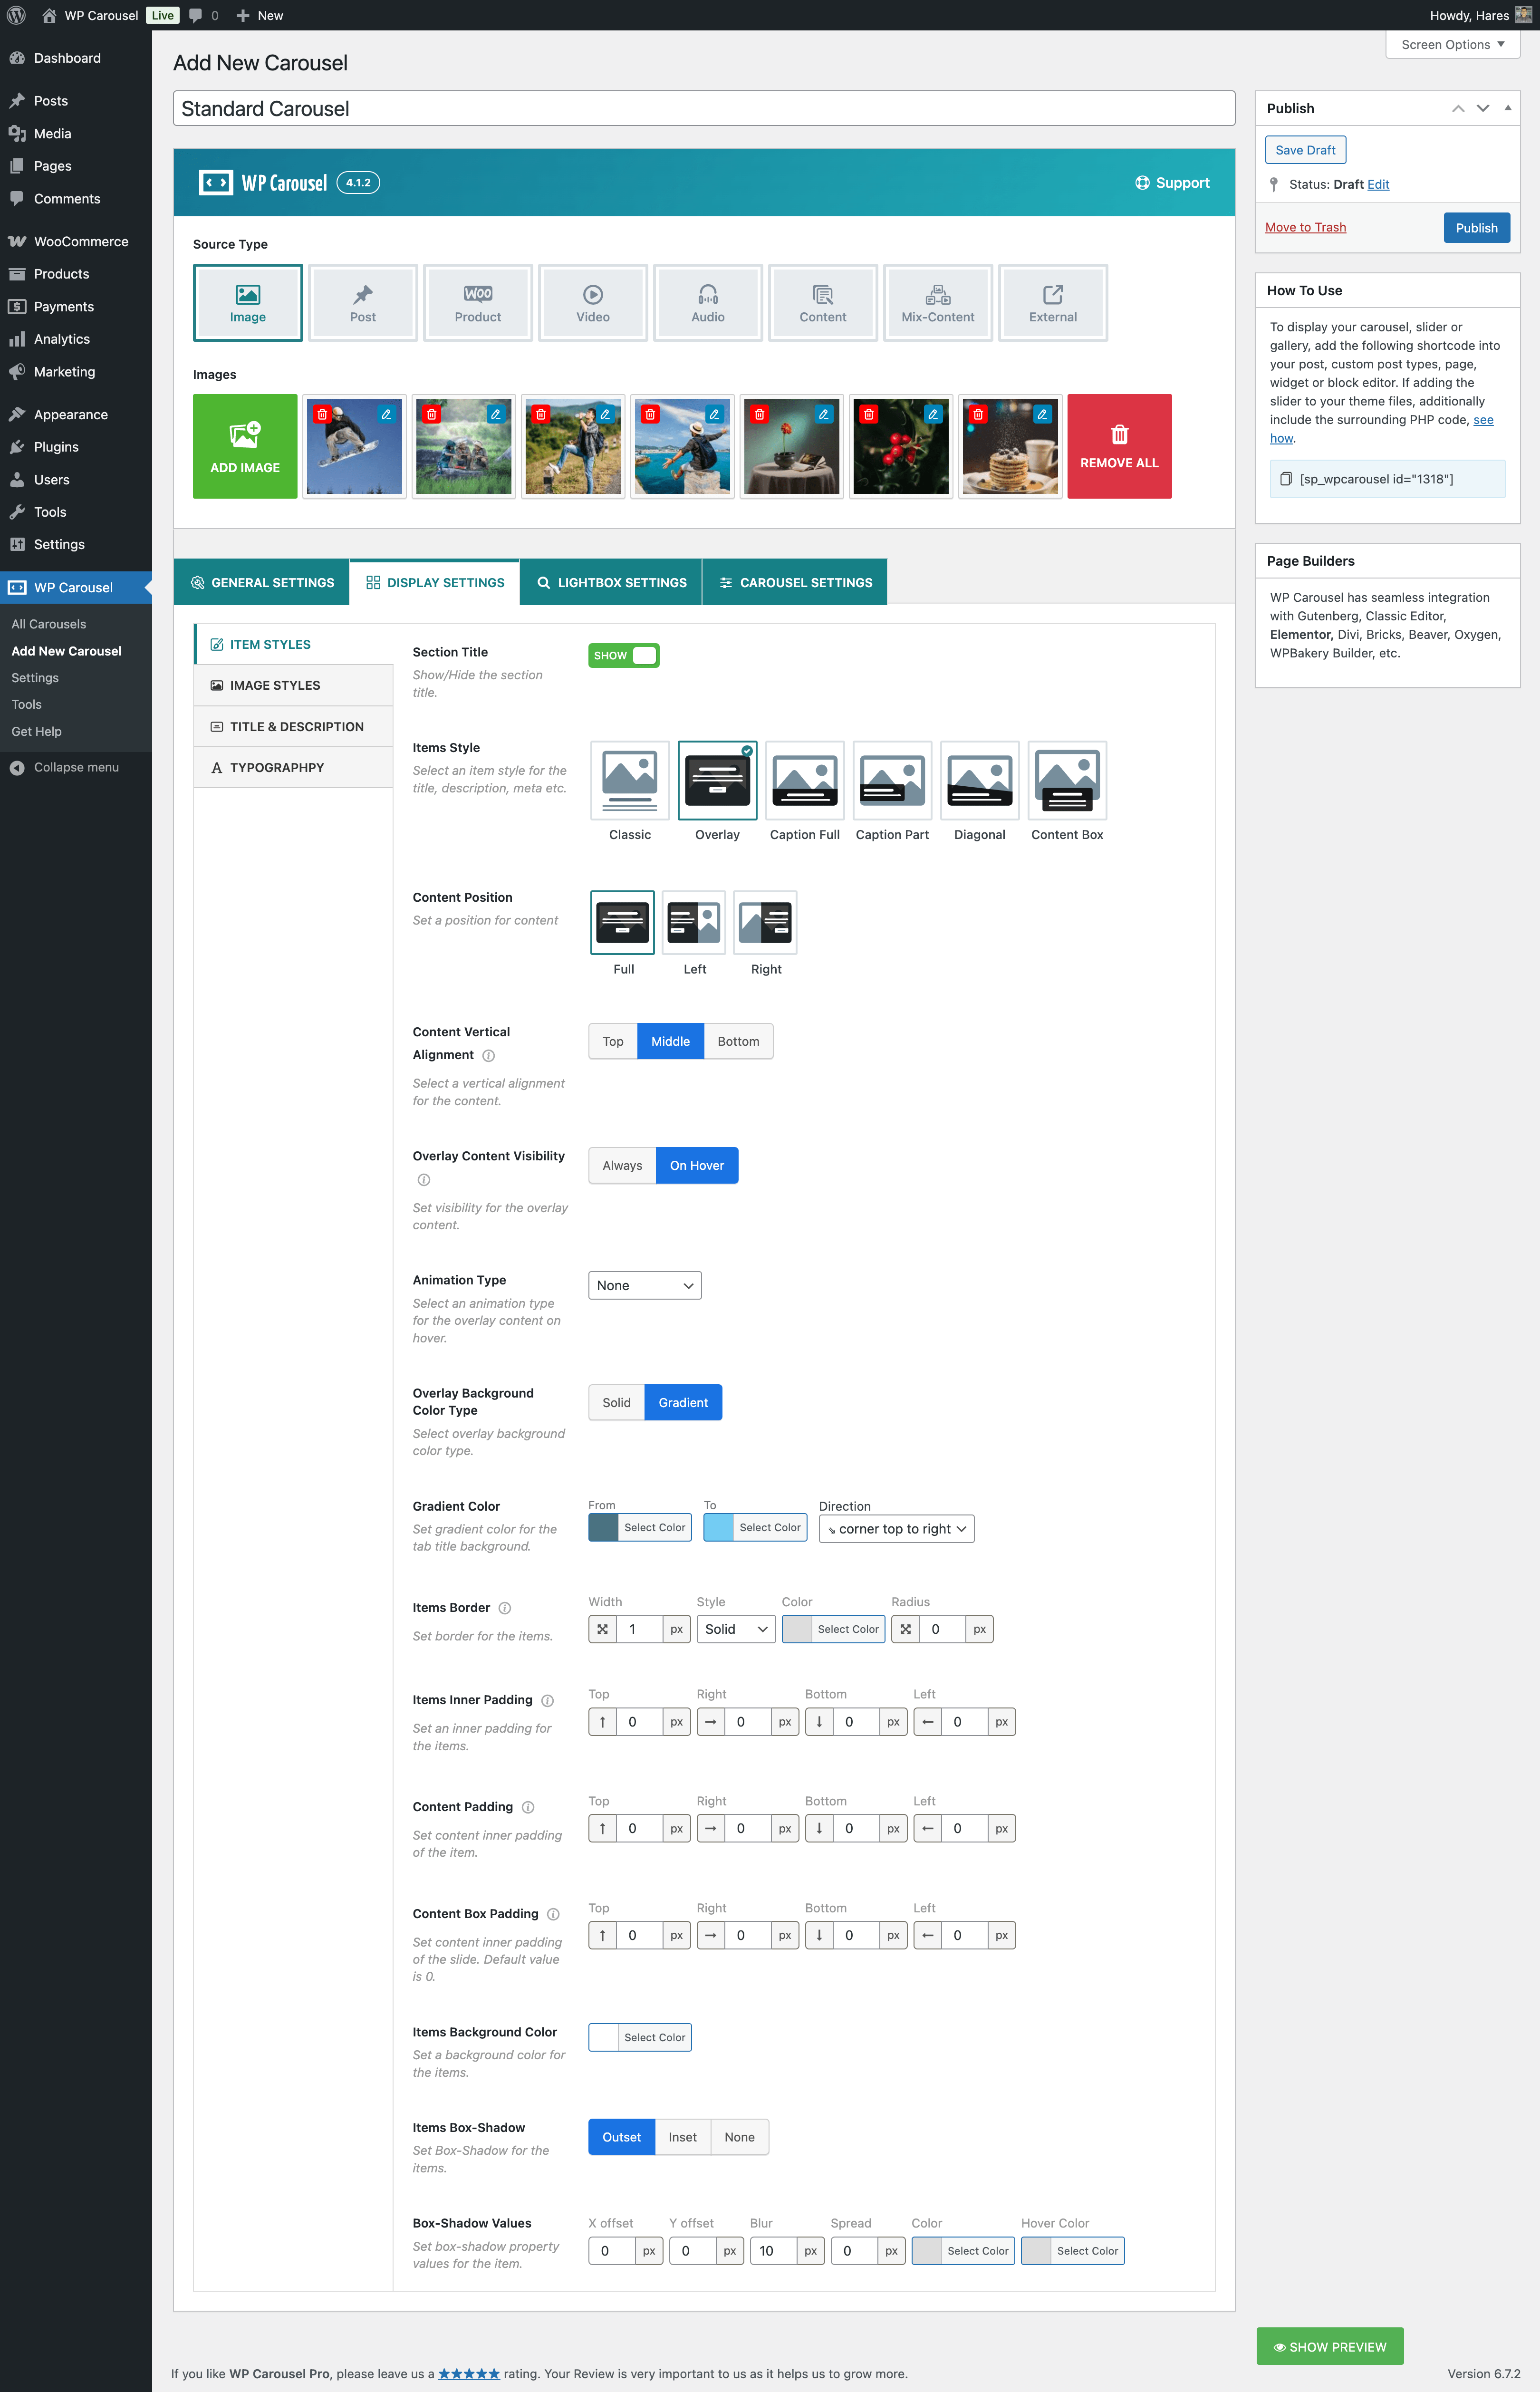Toggle link icon for border radius
This screenshot has width=1540, height=2392.
click(x=905, y=1629)
